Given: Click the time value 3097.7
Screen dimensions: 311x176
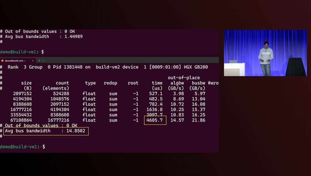Looking at the screenshot, I should (x=155, y=115).
